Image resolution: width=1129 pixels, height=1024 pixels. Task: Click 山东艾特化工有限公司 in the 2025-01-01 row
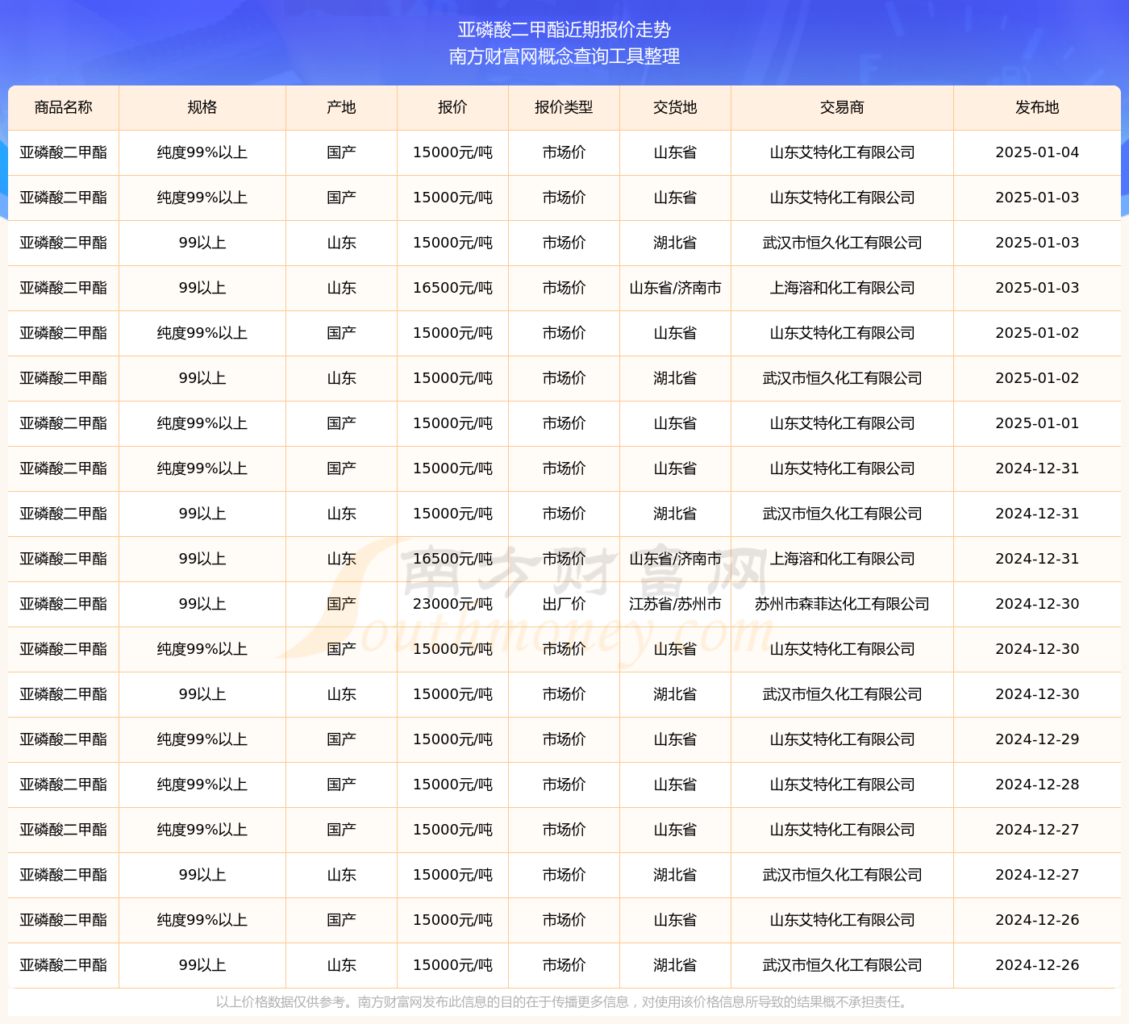point(843,423)
